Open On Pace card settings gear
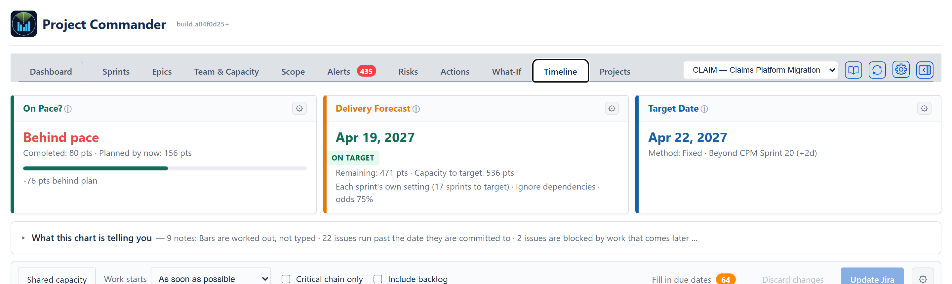 299,109
